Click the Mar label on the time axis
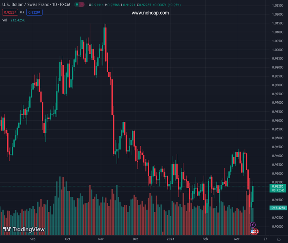Screen dimensions: 288x243 (x=237, y=239)
